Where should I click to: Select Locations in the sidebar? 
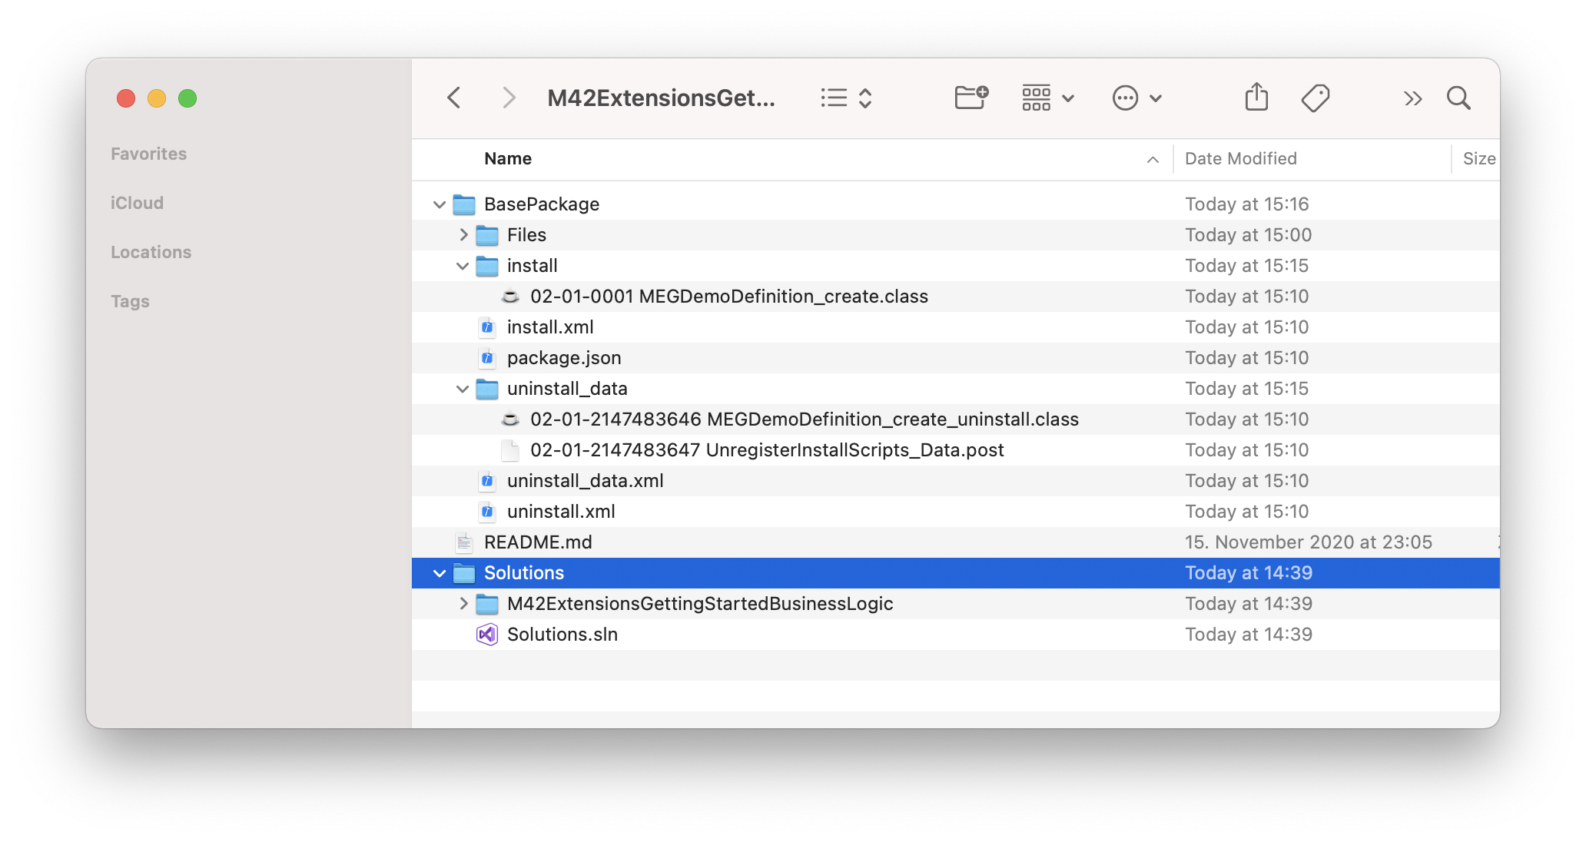tap(151, 252)
